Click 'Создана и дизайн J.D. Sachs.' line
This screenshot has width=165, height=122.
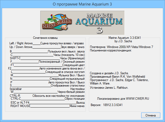pos(109,73)
